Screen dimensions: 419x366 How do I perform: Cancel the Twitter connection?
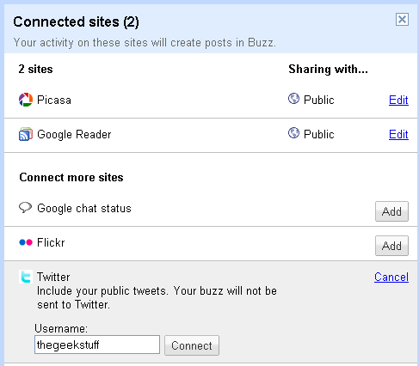[391, 277]
